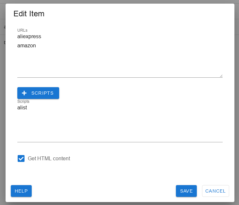Click the dimmed backdrop left of dialog
239x205 pixels.
pyautogui.click(x=3, y=106)
